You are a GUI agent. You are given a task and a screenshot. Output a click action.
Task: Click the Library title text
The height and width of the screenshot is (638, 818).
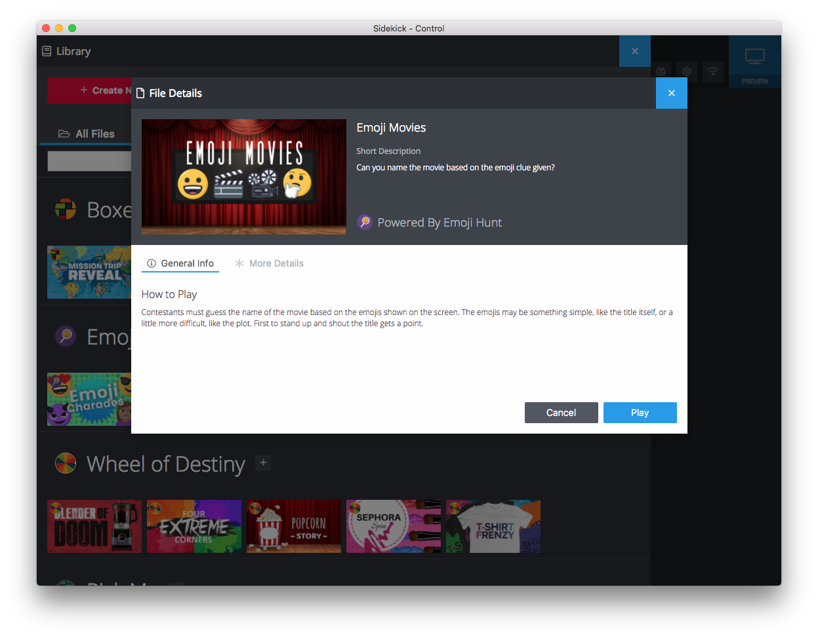(x=73, y=51)
